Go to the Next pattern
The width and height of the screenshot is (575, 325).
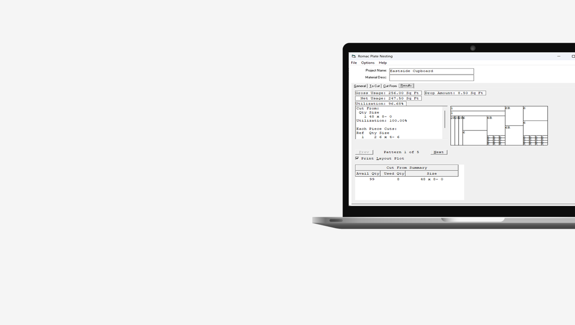click(x=438, y=152)
